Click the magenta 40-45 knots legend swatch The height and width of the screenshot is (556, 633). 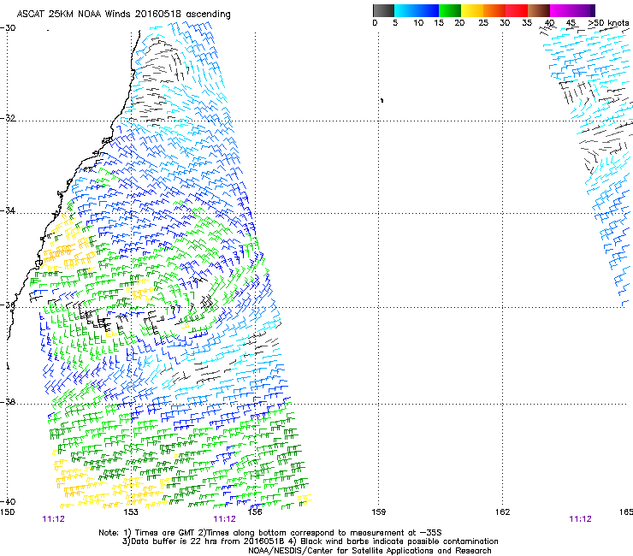click(561, 10)
